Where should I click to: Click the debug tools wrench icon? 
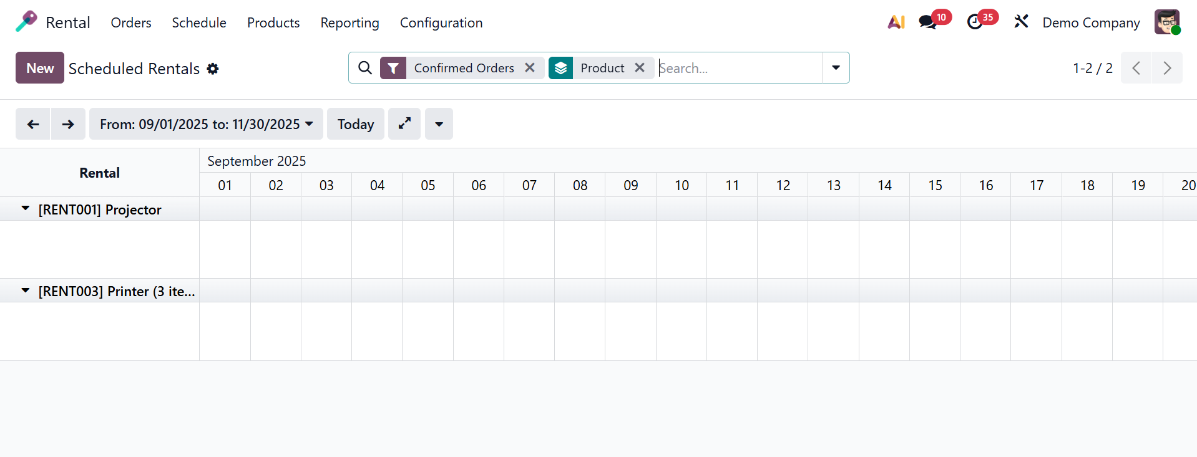click(x=1021, y=22)
